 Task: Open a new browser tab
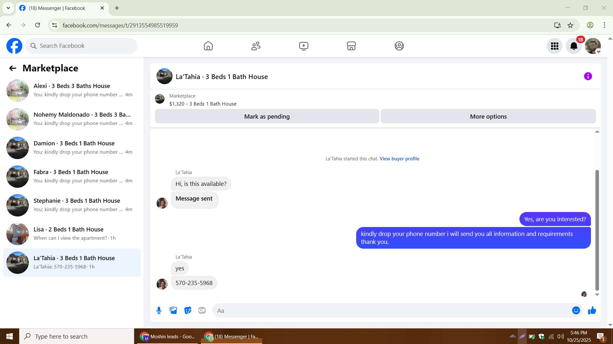pos(117,8)
